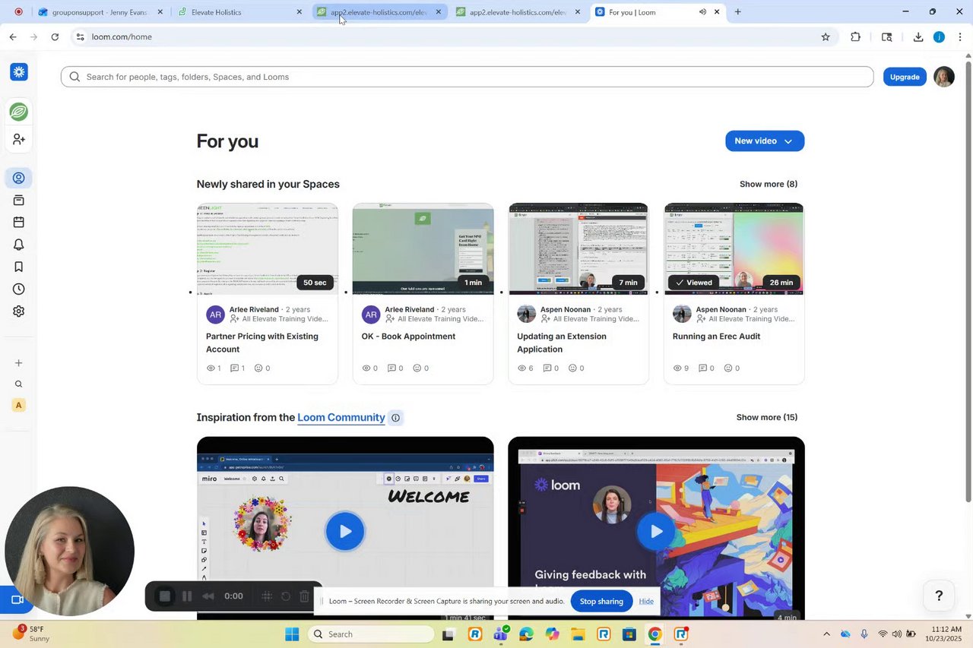Click the Loom camera button at bottom left
Screen dimensions: 973x648
(17, 600)
